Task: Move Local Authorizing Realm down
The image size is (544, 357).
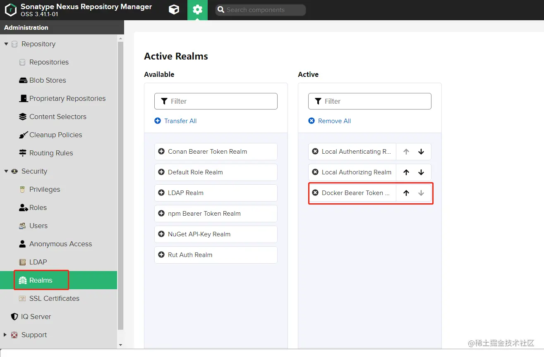Action: (x=421, y=172)
